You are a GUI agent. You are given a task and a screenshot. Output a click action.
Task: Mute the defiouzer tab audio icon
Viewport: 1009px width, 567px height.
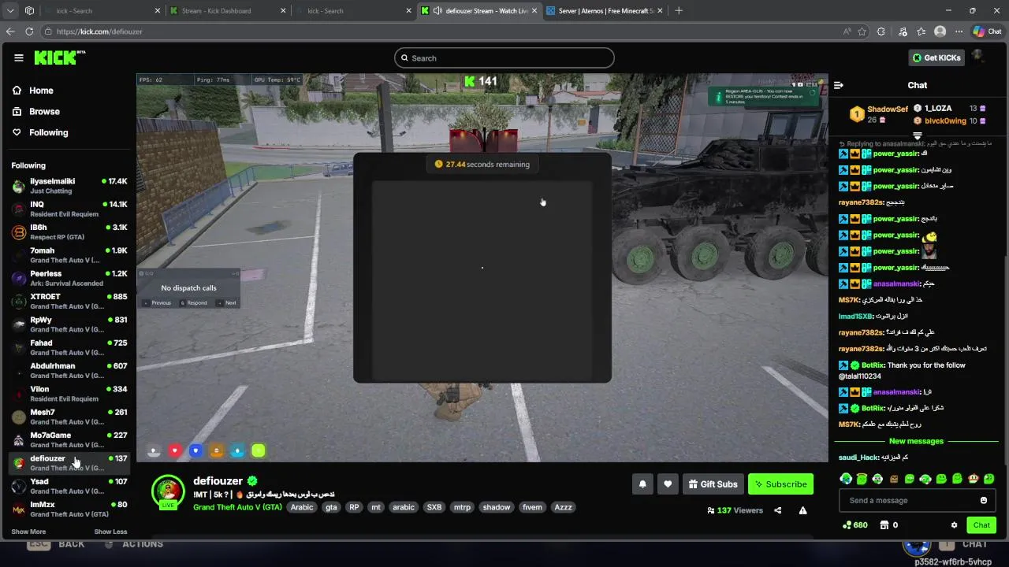[437, 11]
